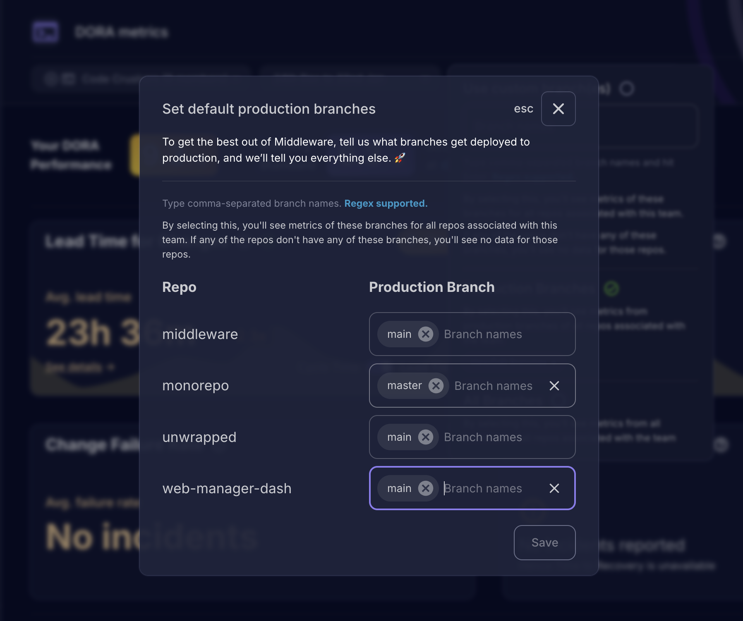The width and height of the screenshot is (743, 621).
Task: Remove master branch chip from monorepo
Action: (x=436, y=386)
